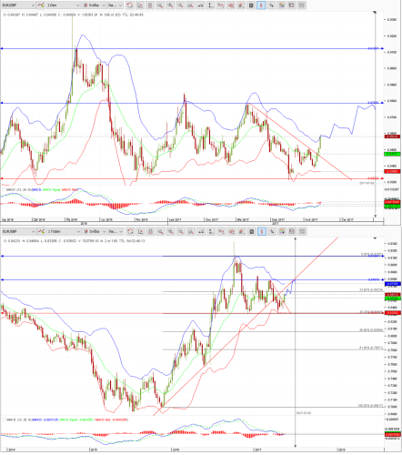
Task: Toggle the highlighted cursor mode button in upper toolbar
Action: [x=261, y=5]
